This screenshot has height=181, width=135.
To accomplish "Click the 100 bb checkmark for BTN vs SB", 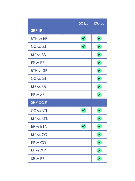I will 99,70.
